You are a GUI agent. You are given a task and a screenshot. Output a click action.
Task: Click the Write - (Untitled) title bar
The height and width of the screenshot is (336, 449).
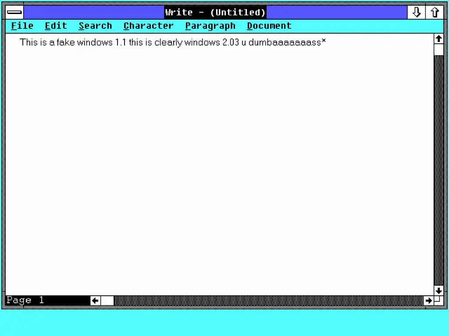(215, 12)
